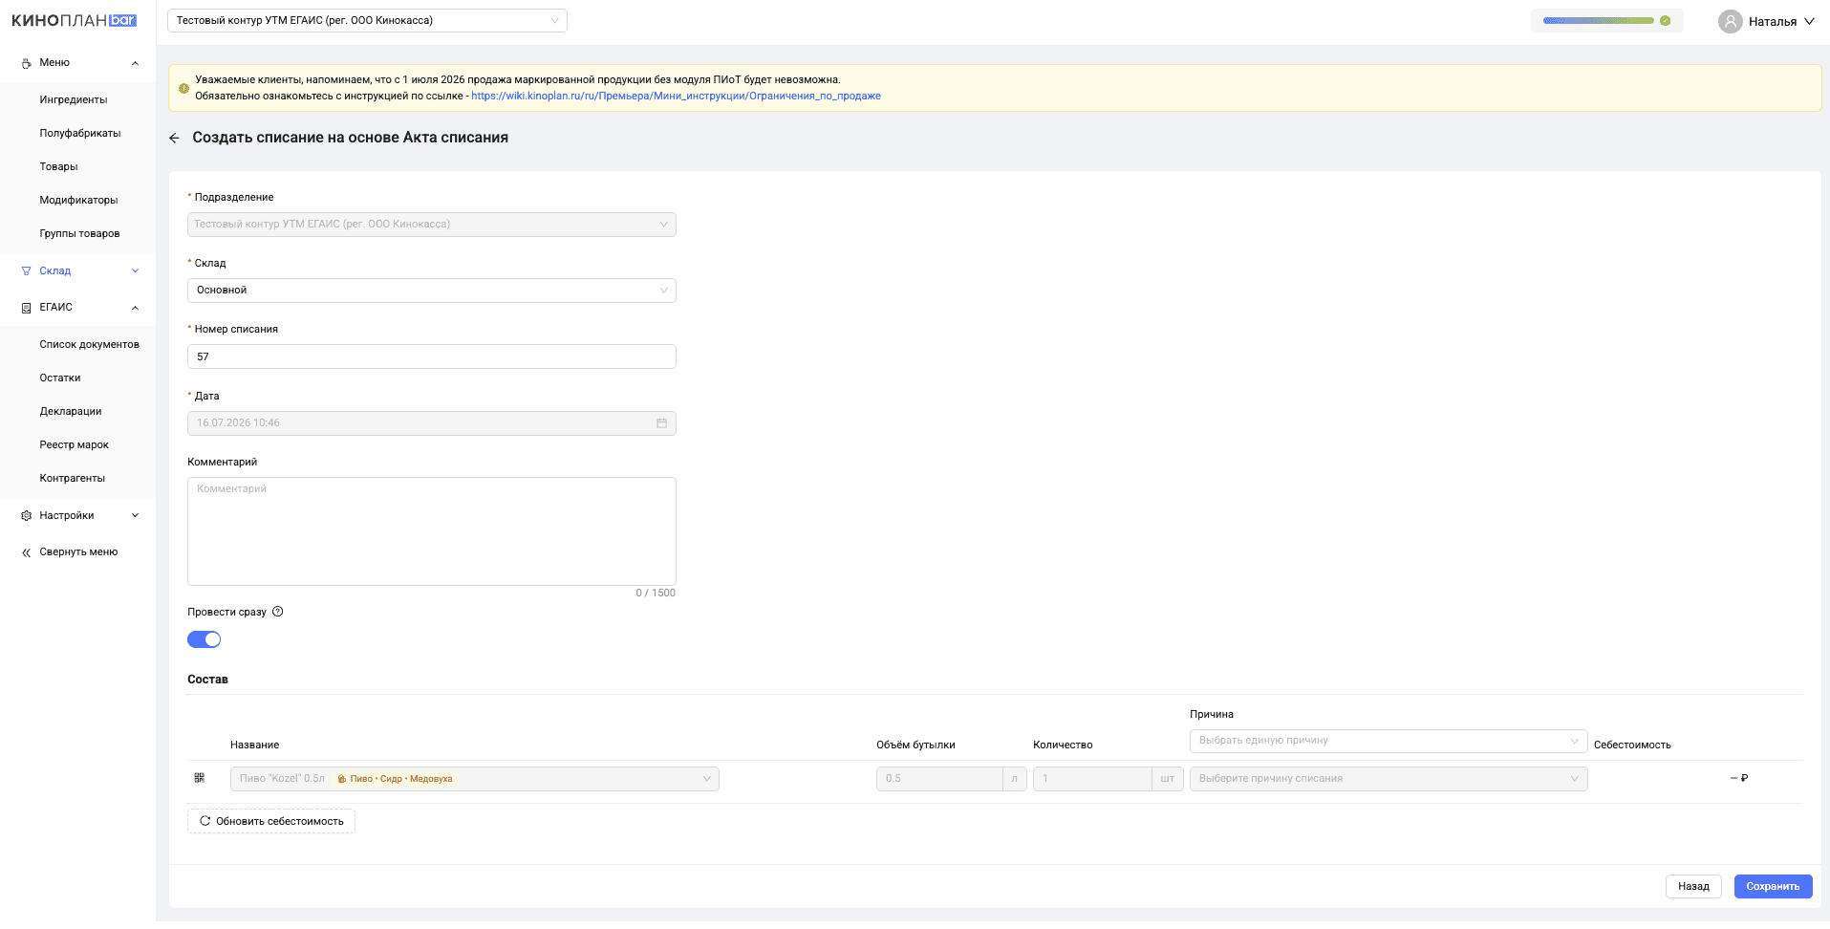Click the Себестоимость column header
Screen dimensions: 1830x929
[x=1632, y=745]
